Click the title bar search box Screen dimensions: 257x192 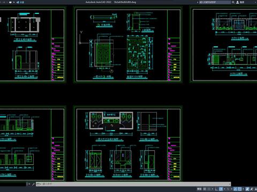pos(215,2)
